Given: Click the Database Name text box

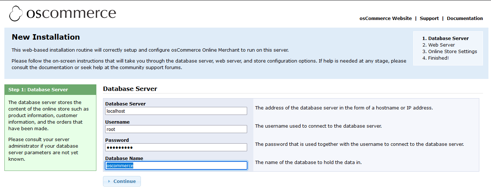Looking at the screenshot, I should [176, 165].
